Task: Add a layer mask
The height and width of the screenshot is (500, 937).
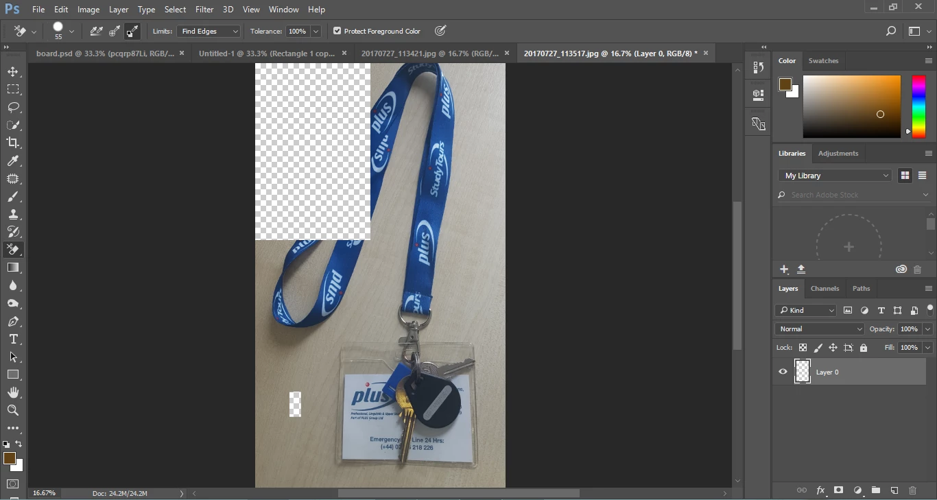Action: coord(839,490)
